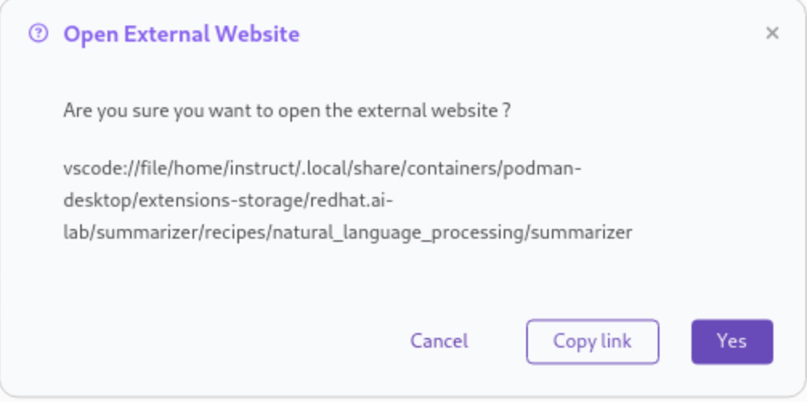Click 'extensions-storage' in the URL text
This screenshot has width=807, height=402.
209,201
